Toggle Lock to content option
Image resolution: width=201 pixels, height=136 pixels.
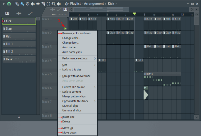point(77,92)
